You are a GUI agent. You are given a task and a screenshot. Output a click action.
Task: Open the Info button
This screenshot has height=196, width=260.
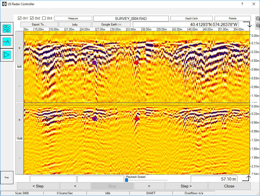point(75,24)
